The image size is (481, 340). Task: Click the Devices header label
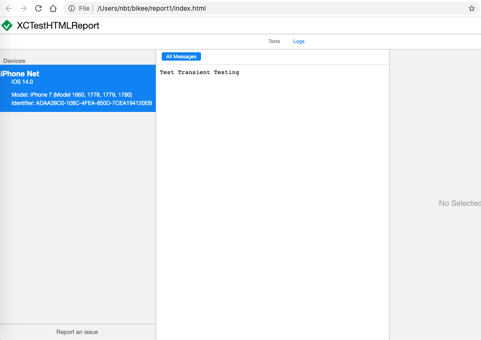(14, 61)
